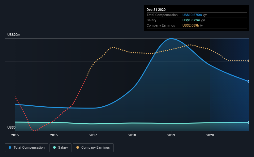Select the Salary end data point
254x157 pixels.
click(x=248, y=122)
